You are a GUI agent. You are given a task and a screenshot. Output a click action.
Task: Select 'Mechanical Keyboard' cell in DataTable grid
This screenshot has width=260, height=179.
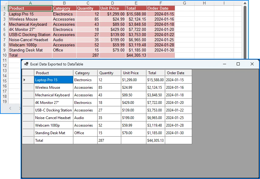[54, 95]
